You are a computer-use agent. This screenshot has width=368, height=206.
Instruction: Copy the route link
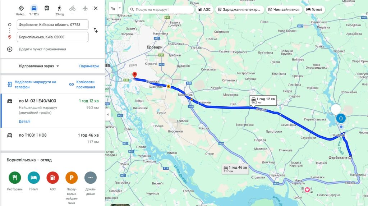(x=82, y=84)
